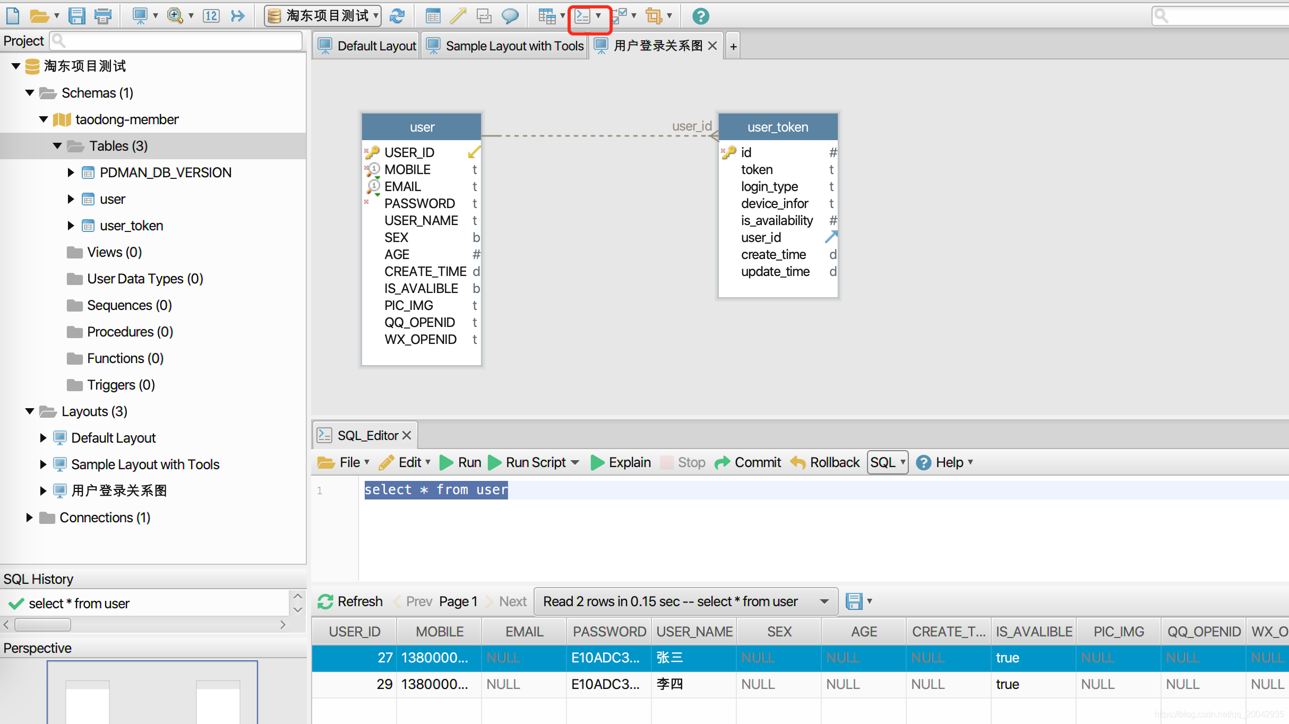Click the Explain query plan icon
This screenshot has width=1289, height=724.
click(620, 461)
